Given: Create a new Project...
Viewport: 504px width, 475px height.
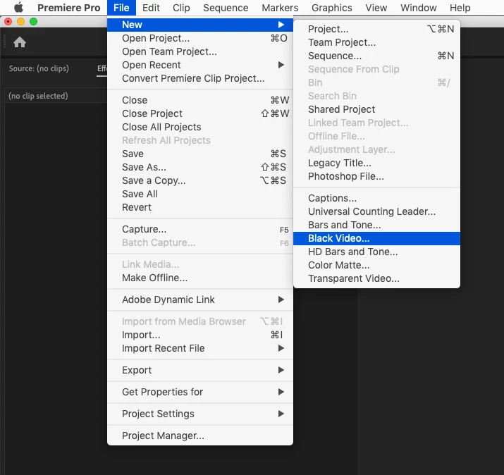Looking at the screenshot, I should tap(376, 29).
